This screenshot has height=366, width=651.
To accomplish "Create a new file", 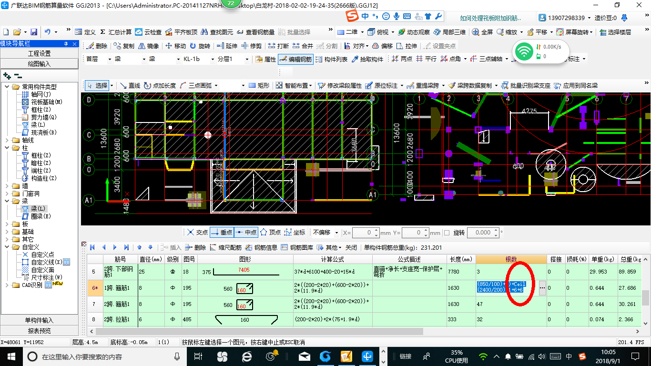I will pyautogui.click(x=6, y=32).
